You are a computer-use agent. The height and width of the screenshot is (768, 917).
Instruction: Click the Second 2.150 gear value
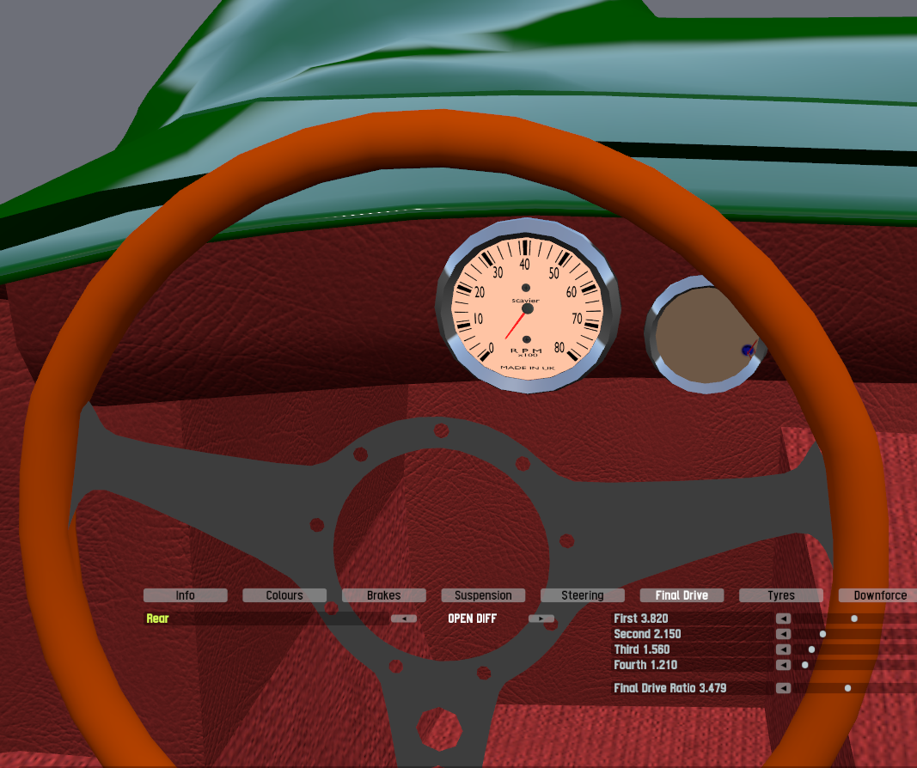click(647, 634)
